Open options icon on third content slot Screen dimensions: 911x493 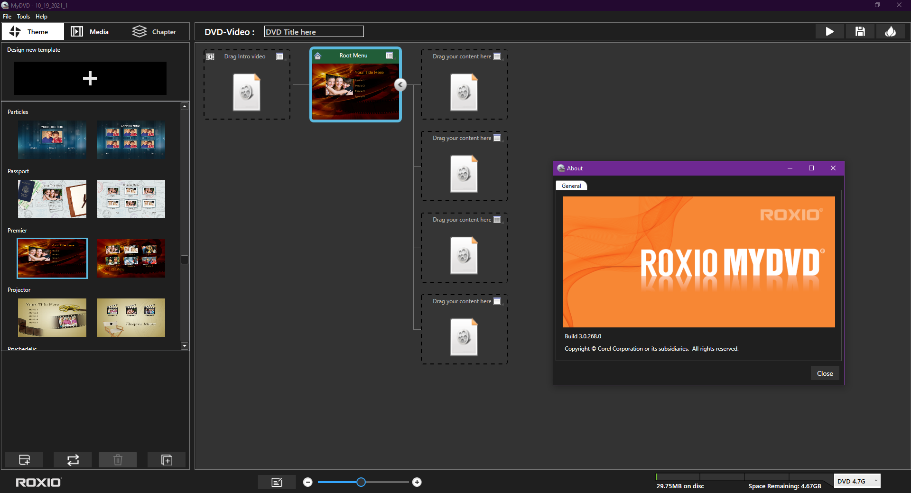(x=497, y=220)
